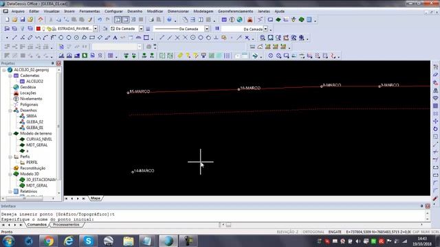Toggle the layer lightbulb visibility
The height and width of the screenshot is (247, 440).
coord(44,29)
